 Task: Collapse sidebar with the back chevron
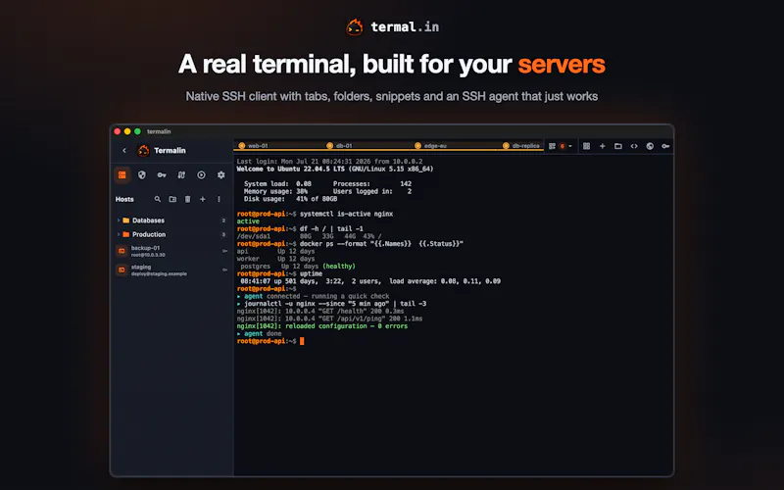pyautogui.click(x=124, y=151)
